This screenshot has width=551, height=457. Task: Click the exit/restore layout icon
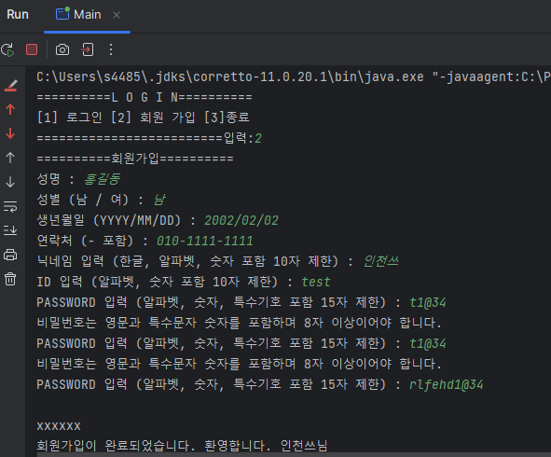tap(87, 49)
